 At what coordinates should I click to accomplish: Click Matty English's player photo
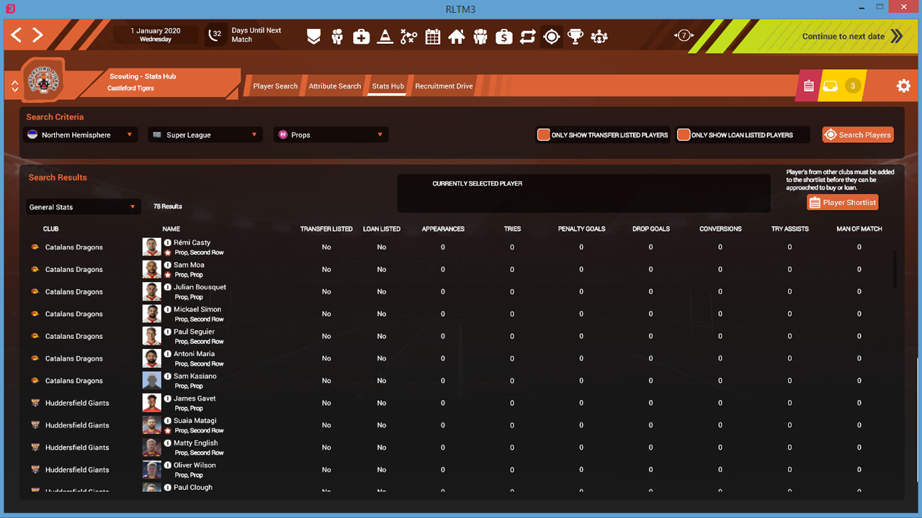pos(151,447)
